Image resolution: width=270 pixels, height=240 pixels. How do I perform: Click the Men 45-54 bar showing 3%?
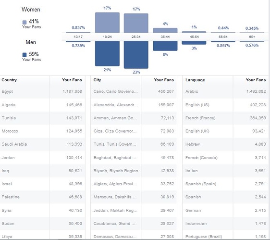coord(194,43)
